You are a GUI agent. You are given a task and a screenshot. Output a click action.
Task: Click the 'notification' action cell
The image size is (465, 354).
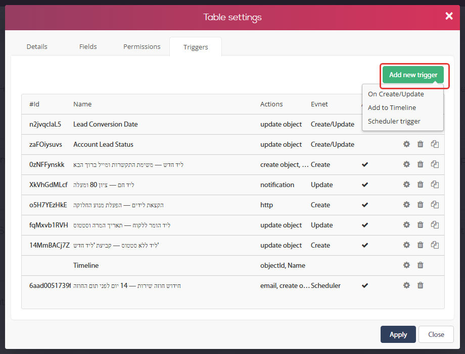point(277,185)
